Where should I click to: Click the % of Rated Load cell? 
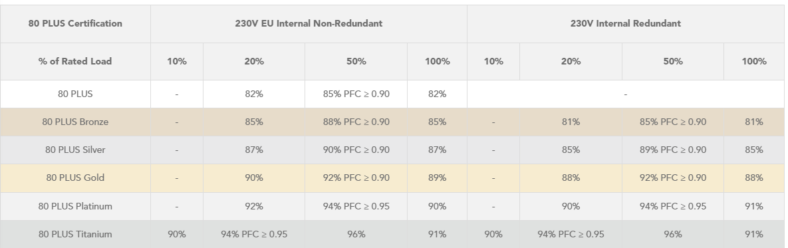(x=75, y=61)
